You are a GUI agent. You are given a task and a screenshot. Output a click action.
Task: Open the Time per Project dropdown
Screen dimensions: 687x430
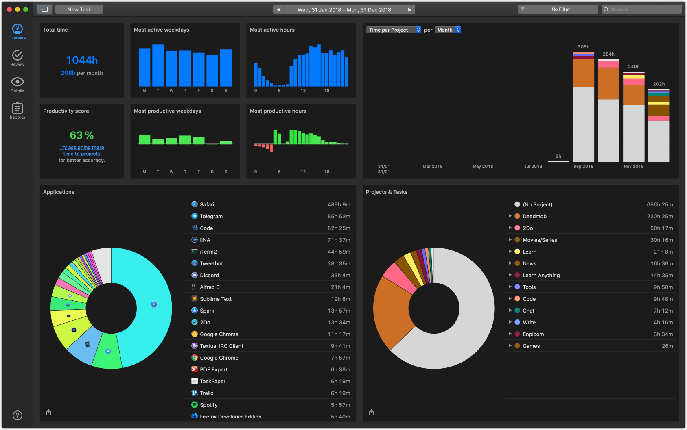[394, 30]
